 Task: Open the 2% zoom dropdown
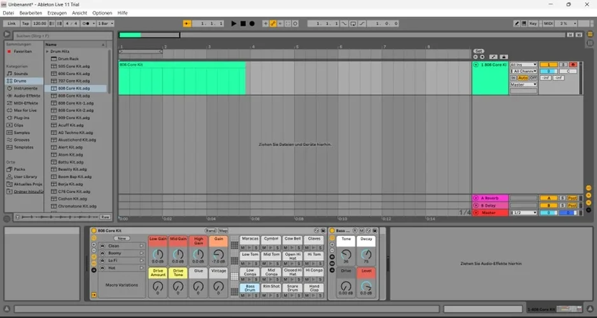coord(566,24)
